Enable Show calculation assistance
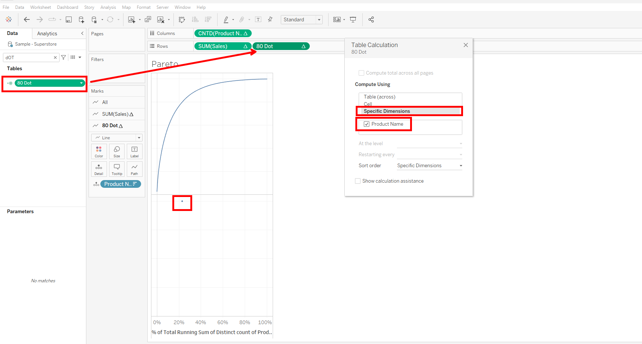The width and height of the screenshot is (642, 344). click(x=358, y=181)
